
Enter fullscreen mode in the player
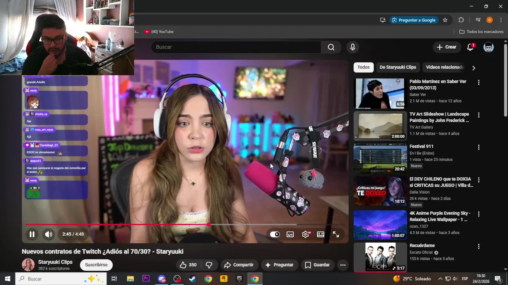click(x=336, y=234)
